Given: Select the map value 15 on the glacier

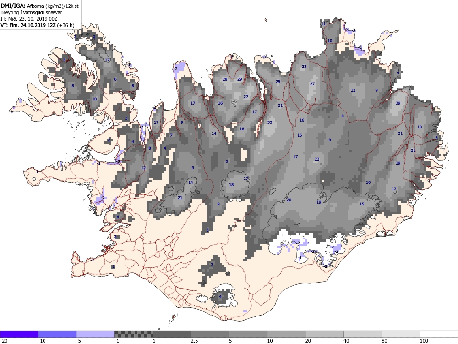Looking at the screenshot, I should click(362, 204).
